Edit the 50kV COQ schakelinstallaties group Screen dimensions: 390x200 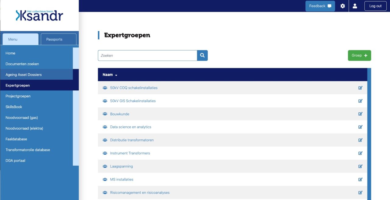[360, 88]
